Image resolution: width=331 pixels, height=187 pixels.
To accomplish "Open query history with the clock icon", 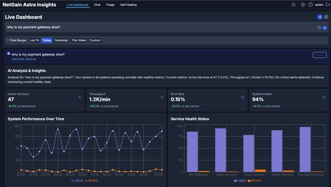I will (319, 27).
